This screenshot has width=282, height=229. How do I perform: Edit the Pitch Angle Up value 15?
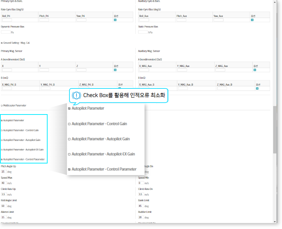pos(4,172)
